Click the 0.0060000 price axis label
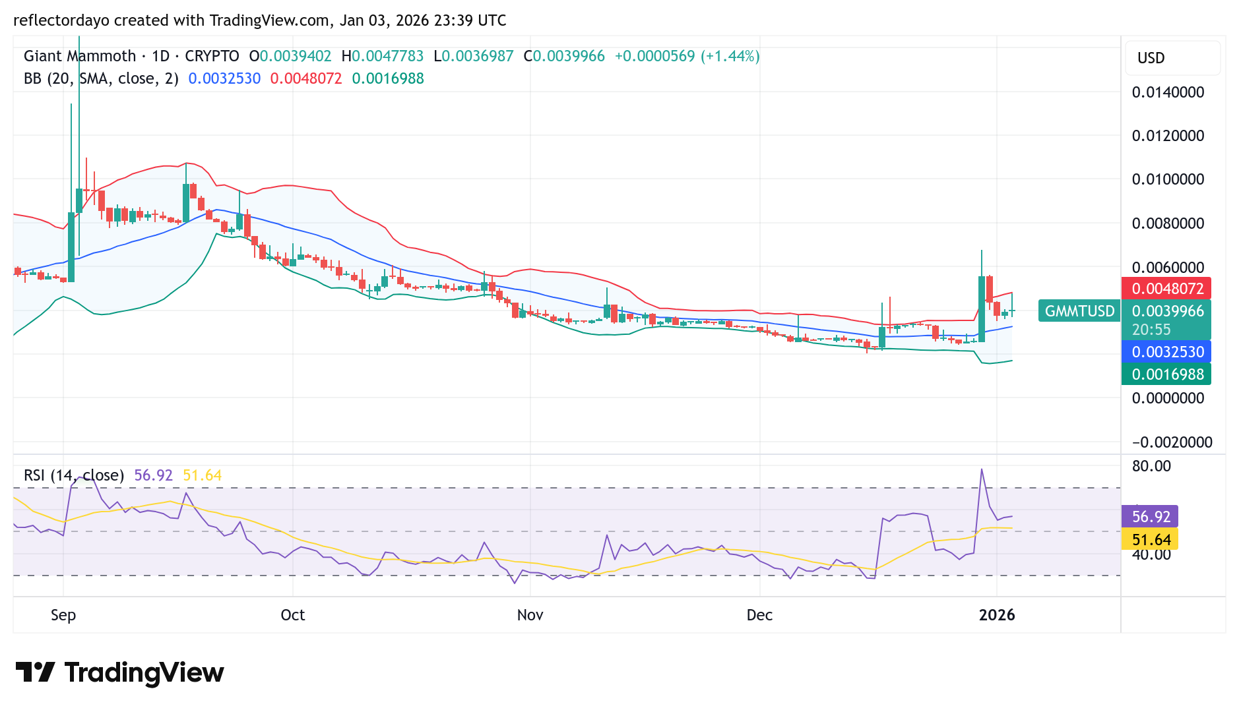The width and height of the screenshot is (1239, 712). 1168,268
